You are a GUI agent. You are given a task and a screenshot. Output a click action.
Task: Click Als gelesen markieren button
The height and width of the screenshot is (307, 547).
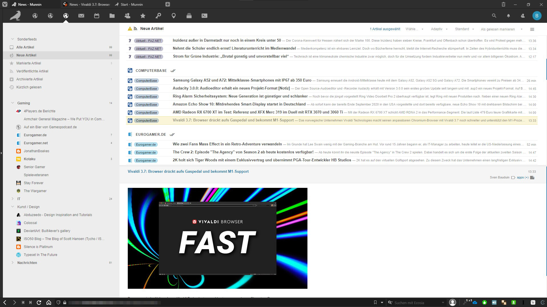click(x=498, y=29)
